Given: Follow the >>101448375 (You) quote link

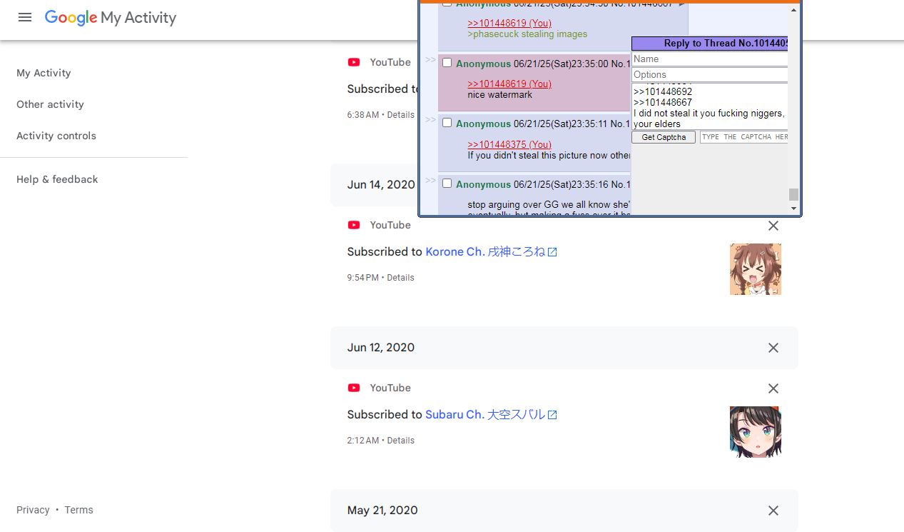Looking at the screenshot, I should pos(509,144).
